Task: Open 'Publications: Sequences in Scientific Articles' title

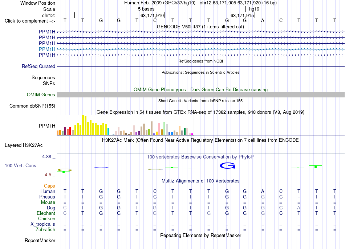Action: [x=200, y=72]
